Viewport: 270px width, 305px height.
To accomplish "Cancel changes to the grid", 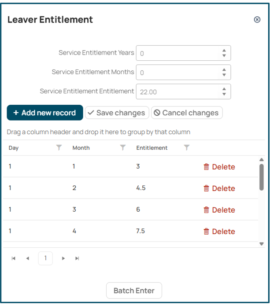I will [187, 113].
